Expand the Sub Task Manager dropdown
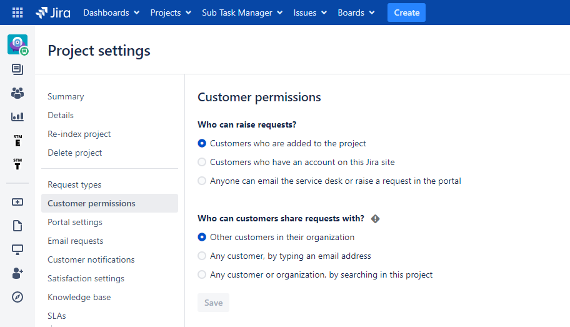 242,13
